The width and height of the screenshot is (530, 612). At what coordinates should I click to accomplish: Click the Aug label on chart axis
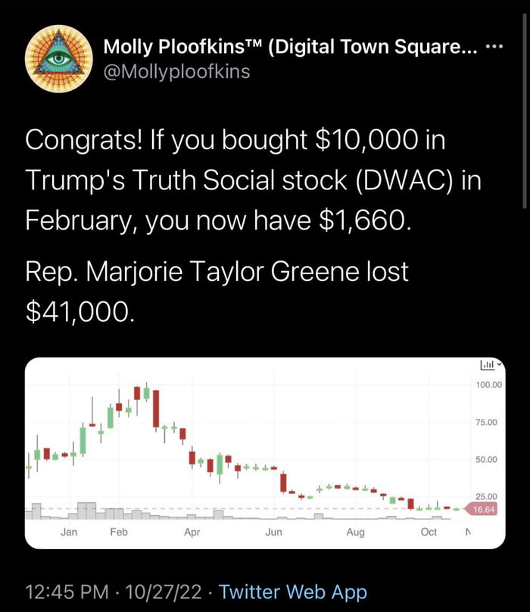click(x=355, y=532)
